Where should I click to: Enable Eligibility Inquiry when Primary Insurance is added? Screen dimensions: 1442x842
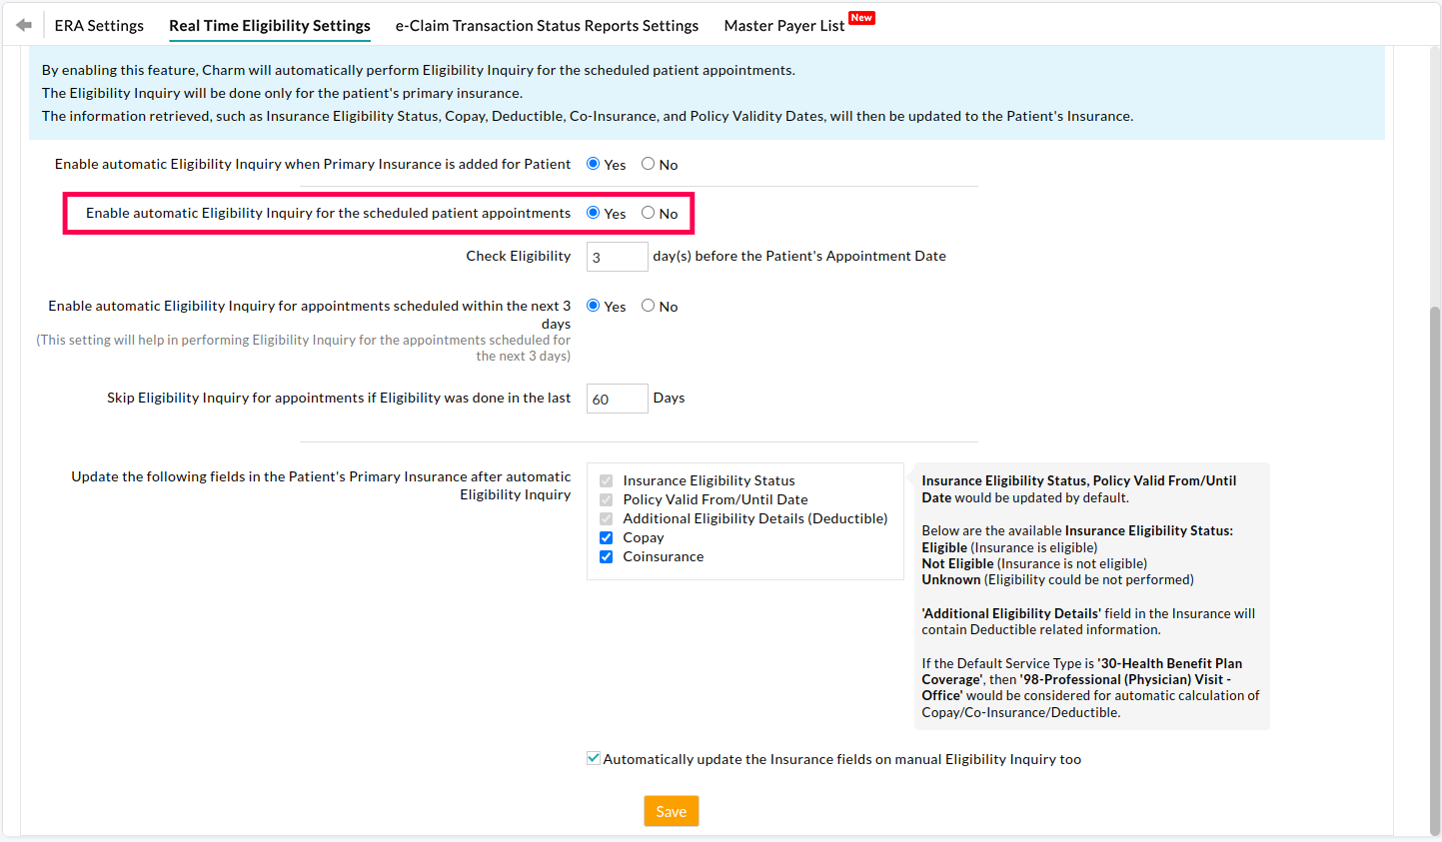[x=594, y=164]
